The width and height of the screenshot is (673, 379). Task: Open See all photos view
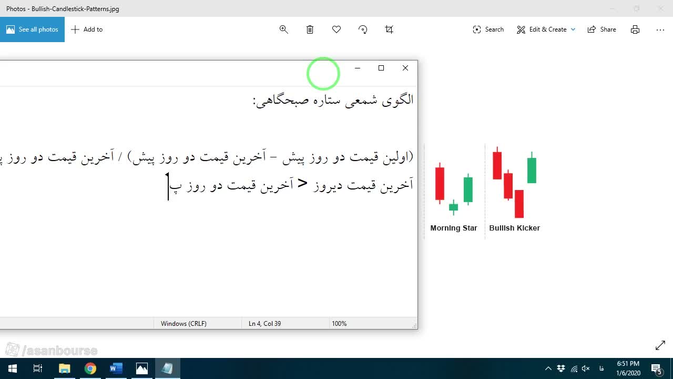[32, 29]
